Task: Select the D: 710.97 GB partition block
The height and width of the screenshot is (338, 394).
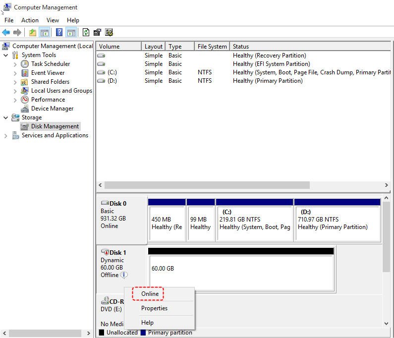Action: (338, 220)
